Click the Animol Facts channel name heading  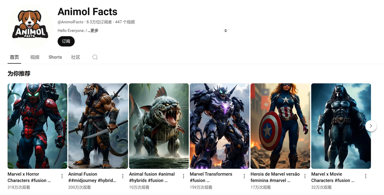(x=87, y=12)
